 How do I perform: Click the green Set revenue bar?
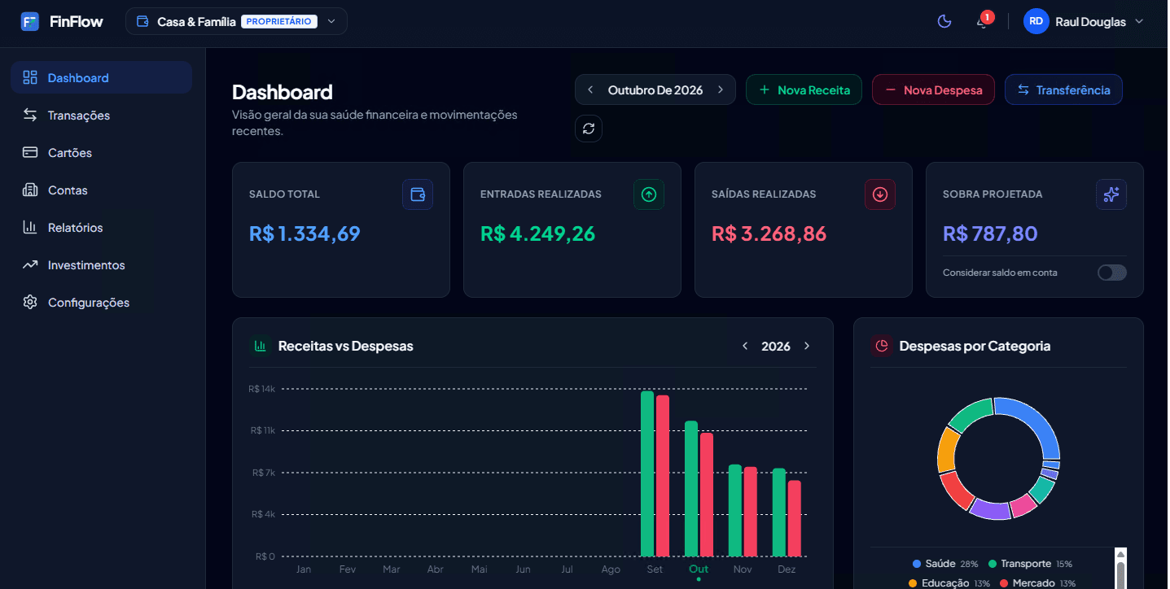click(x=647, y=473)
